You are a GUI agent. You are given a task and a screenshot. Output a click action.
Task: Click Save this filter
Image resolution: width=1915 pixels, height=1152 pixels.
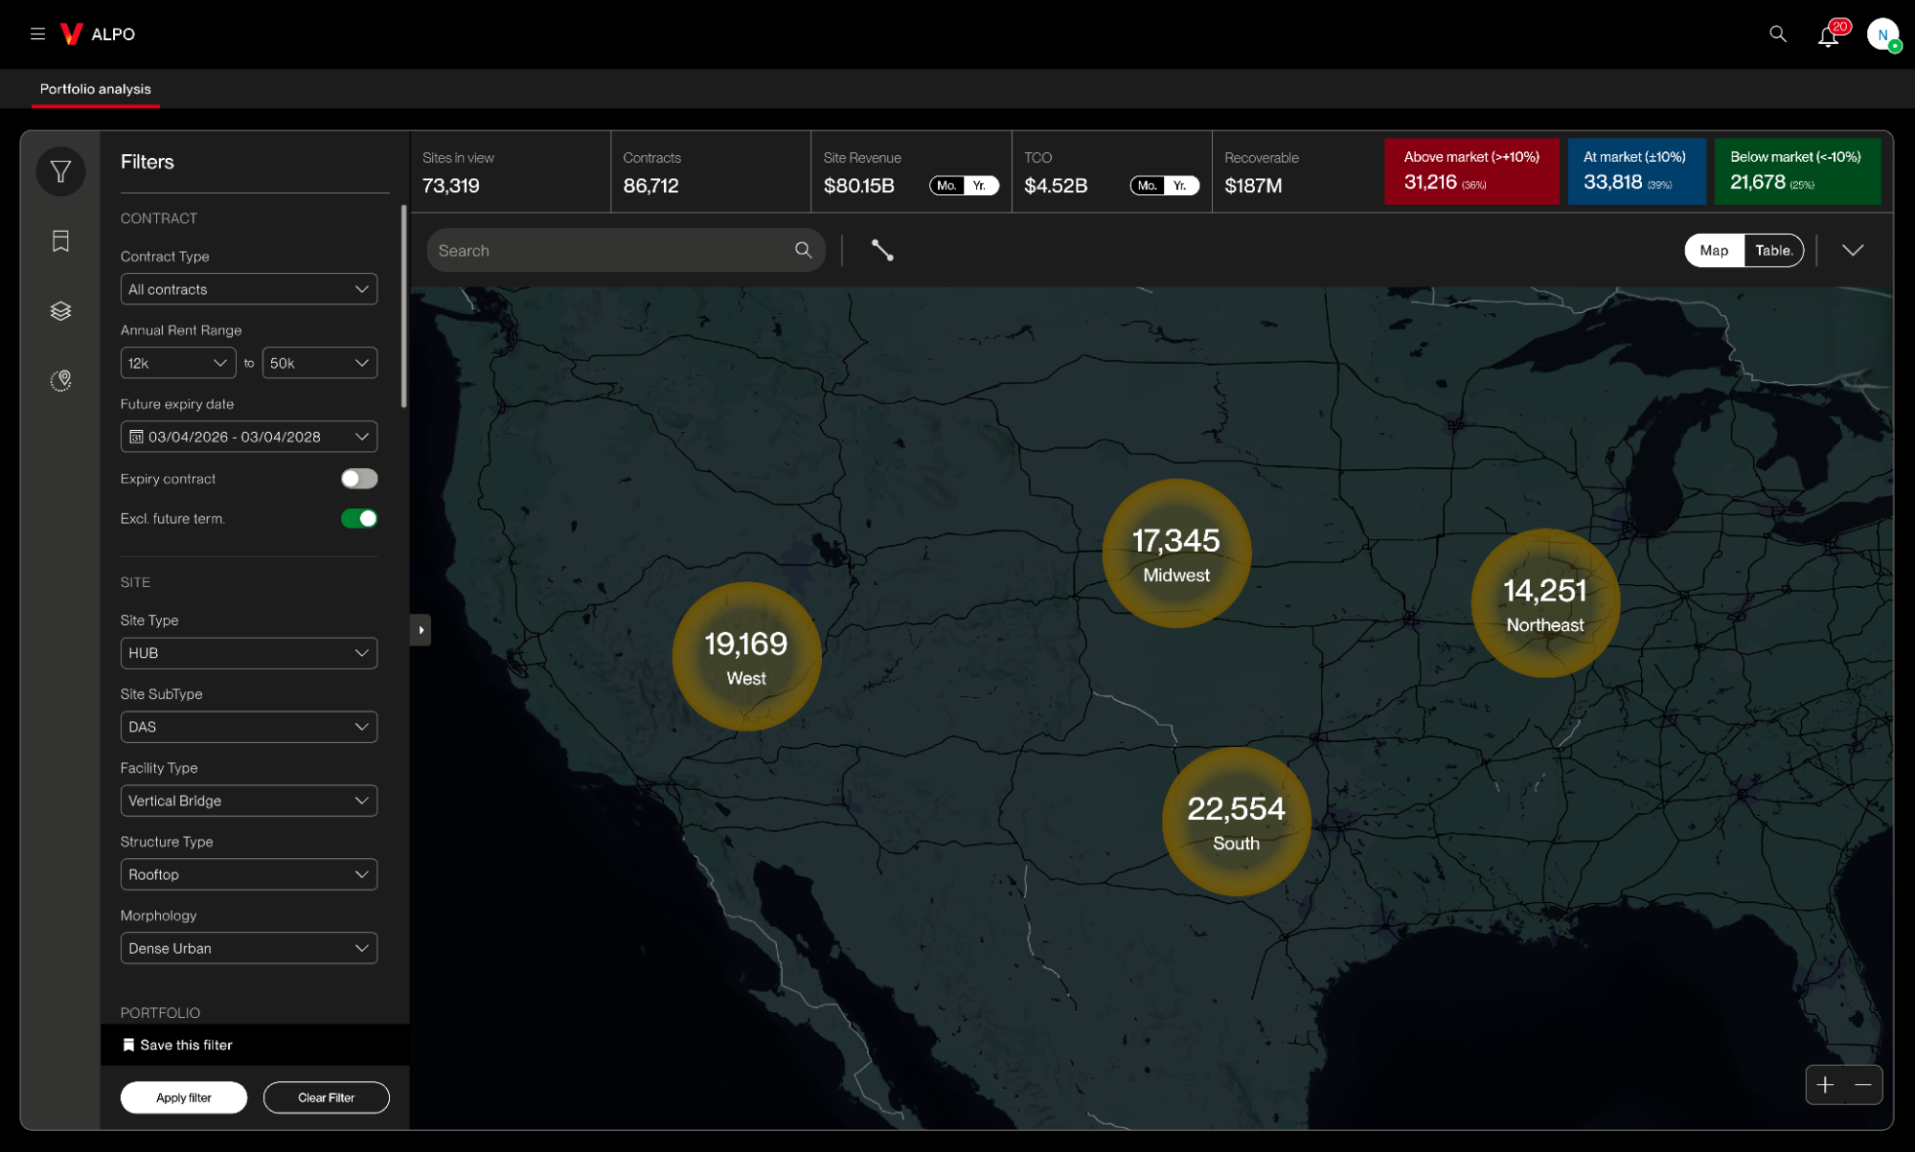click(186, 1045)
